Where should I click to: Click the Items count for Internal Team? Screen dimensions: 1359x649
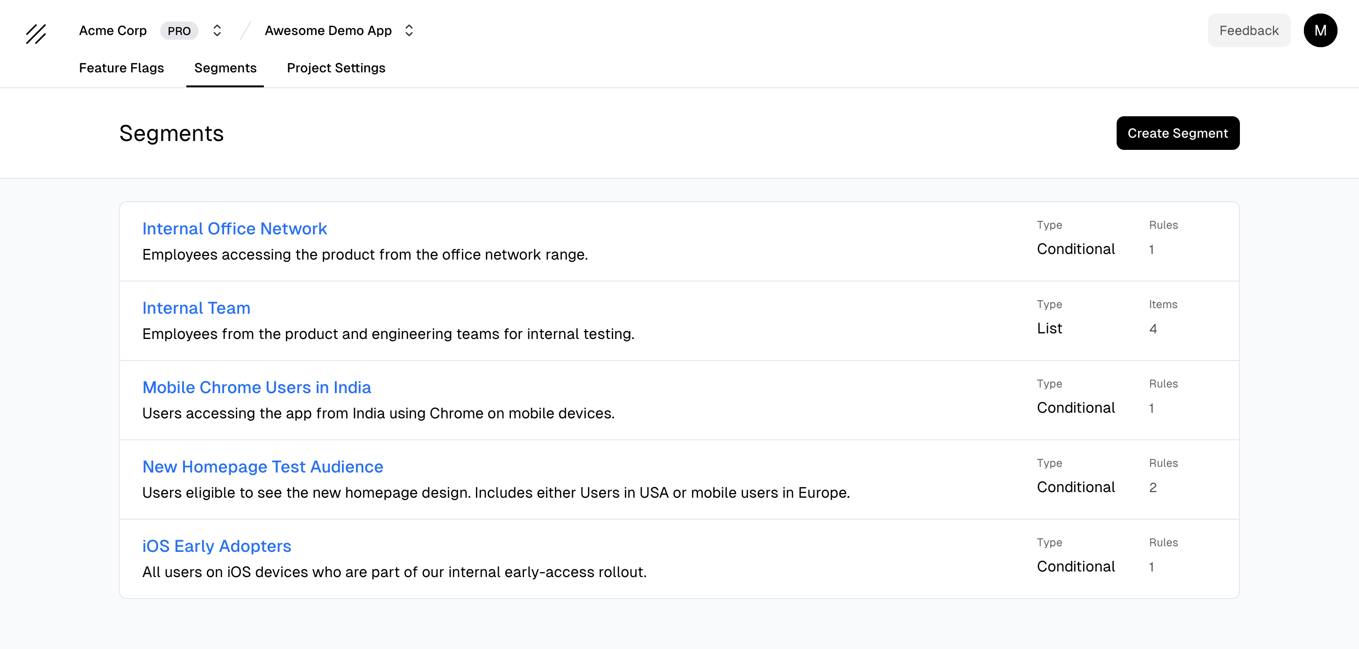(1152, 329)
